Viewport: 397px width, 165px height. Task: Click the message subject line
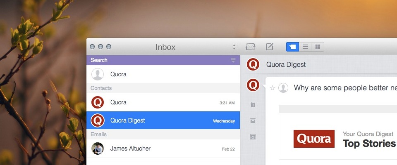pyautogui.click(x=343, y=88)
